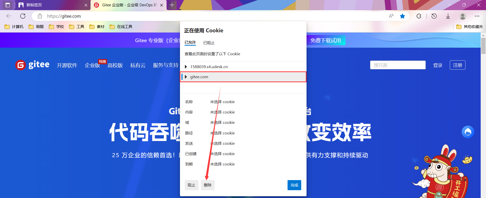The width and height of the screenshot is (486, 198).
Task: Click the 阻止 button in cookie dialog
Action: click(x=192, y=185)
